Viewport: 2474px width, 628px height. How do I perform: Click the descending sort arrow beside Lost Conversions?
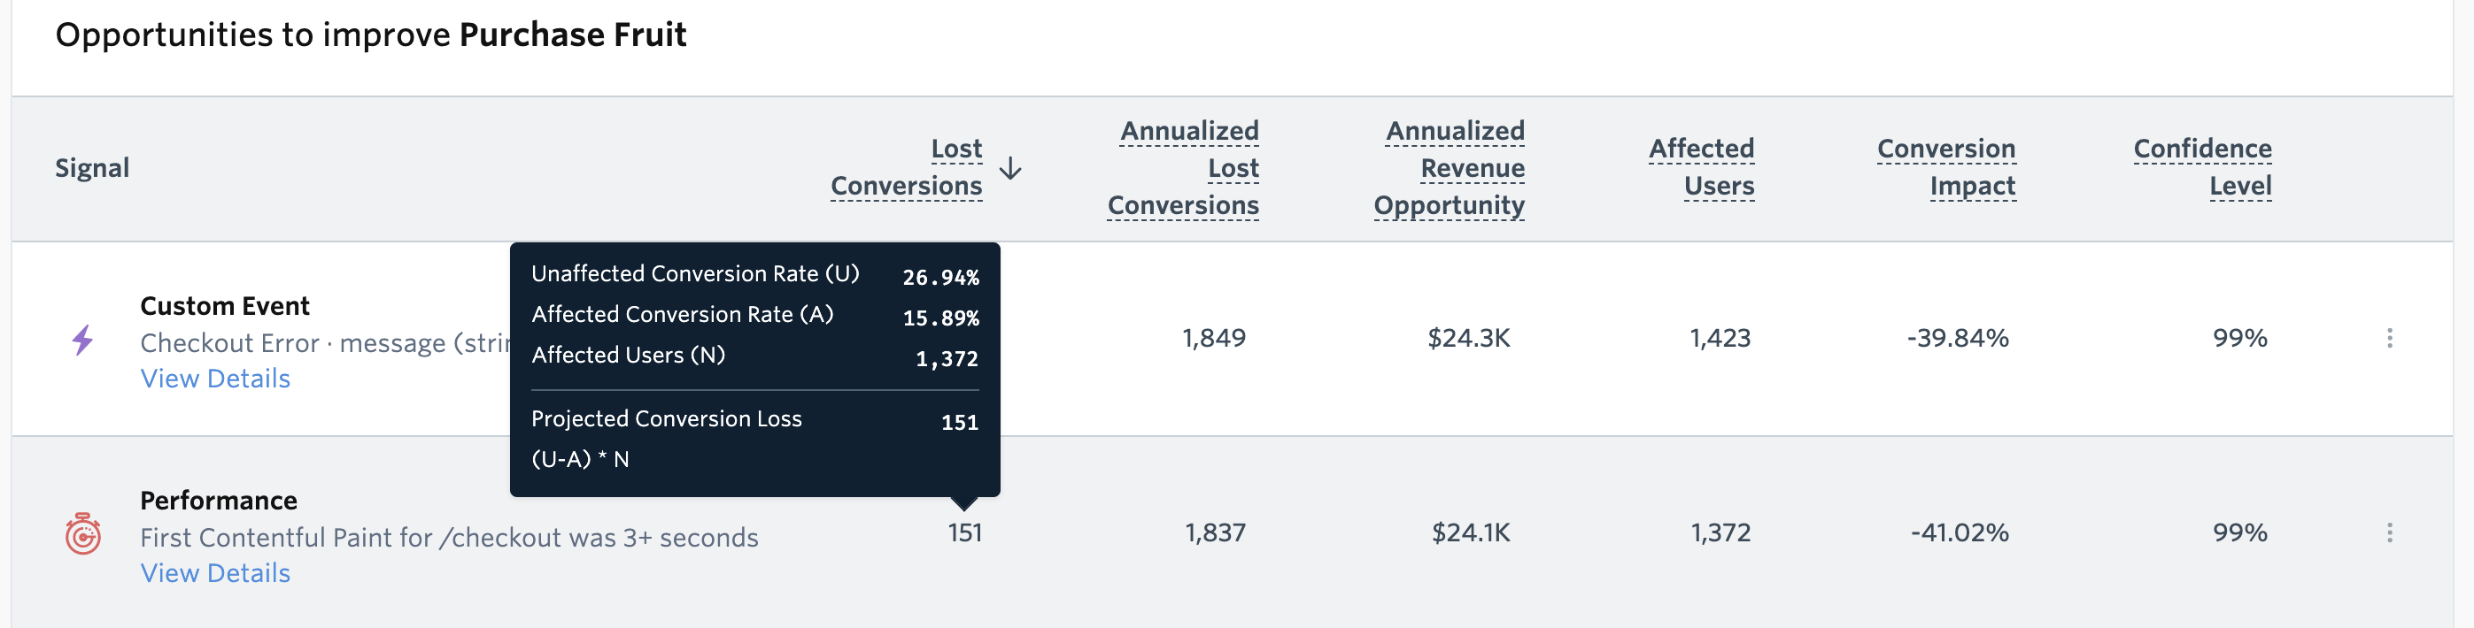click(1010, 169)
